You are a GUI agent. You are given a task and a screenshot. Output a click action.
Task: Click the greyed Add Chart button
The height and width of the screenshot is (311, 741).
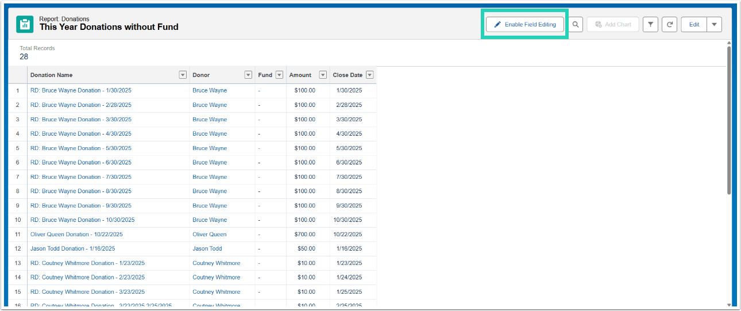tap(613, 25)
